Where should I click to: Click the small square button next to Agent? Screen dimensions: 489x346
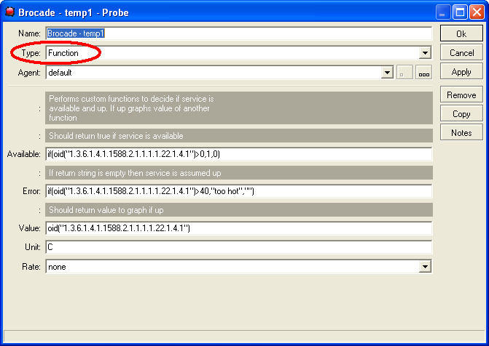tap(404, 73)
